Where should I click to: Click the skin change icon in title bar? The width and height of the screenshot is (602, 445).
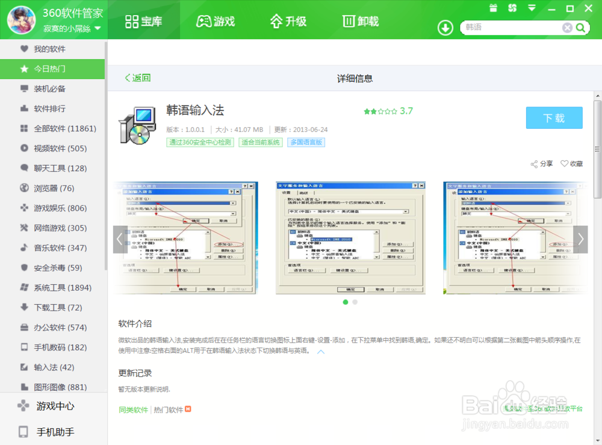click(x=512, y=8)
